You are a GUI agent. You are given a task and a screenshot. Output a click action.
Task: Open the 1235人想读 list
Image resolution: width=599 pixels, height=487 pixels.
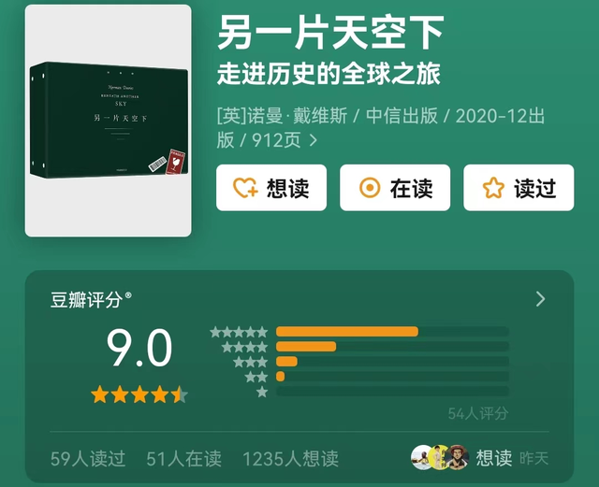pos(290,458)
